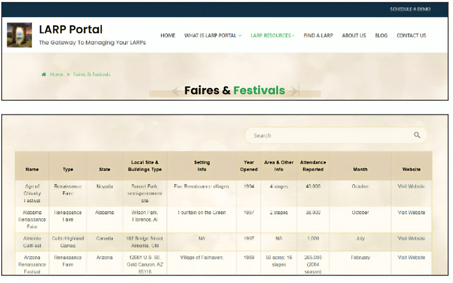Click the search magnifying glass icon
The width and height of the screenshot is (453, 283).
[417, 135]
